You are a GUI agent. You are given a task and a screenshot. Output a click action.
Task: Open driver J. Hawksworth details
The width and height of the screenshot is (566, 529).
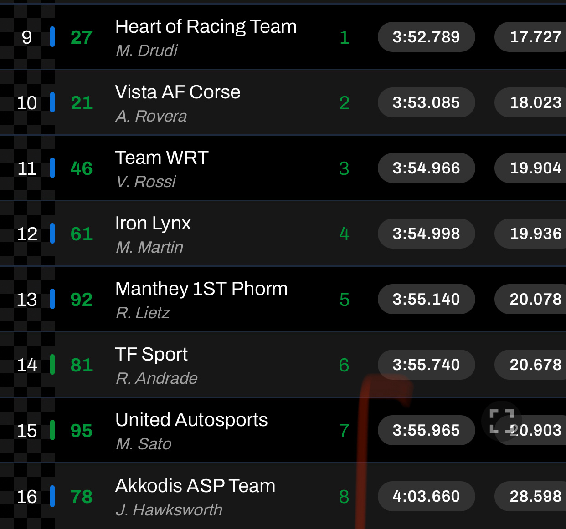click(169, 510)
